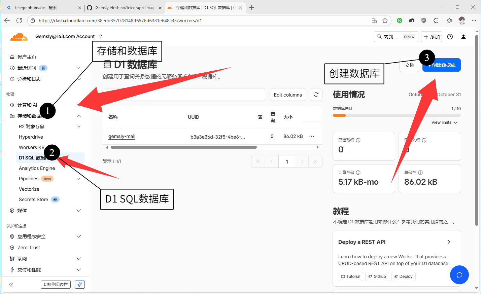This screenshot has height=294, width=481.
Task: Expand the R2 对象存储 submenu
Action: point(79,126)
